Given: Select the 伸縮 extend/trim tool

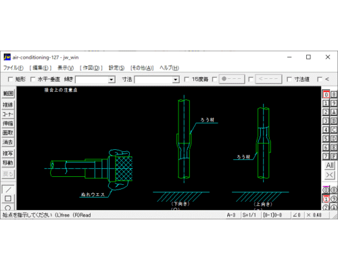Looking at the screenshot, I should point(8,124).
